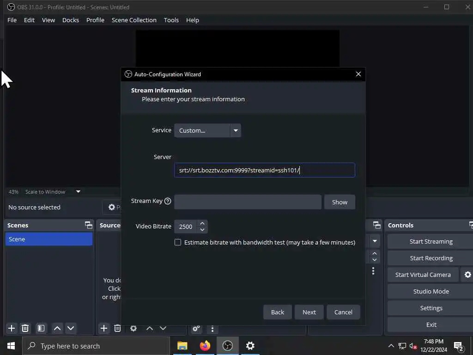Toggle Studio Mode button

431,291
